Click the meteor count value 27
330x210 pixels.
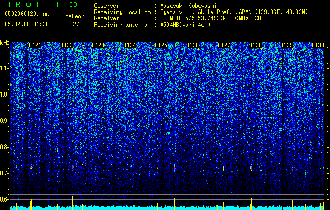pos(76,24)
